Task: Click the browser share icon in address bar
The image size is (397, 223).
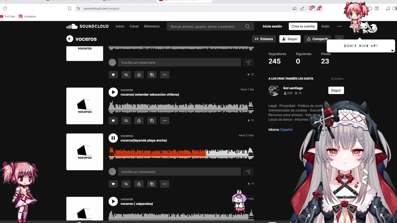Action: click(302, 8)
